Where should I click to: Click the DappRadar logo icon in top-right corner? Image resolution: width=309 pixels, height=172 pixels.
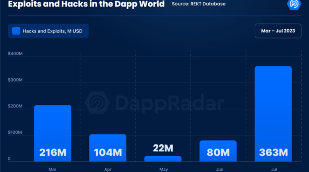point(295,5)
